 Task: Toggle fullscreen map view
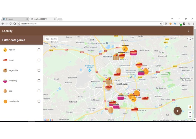190,39
